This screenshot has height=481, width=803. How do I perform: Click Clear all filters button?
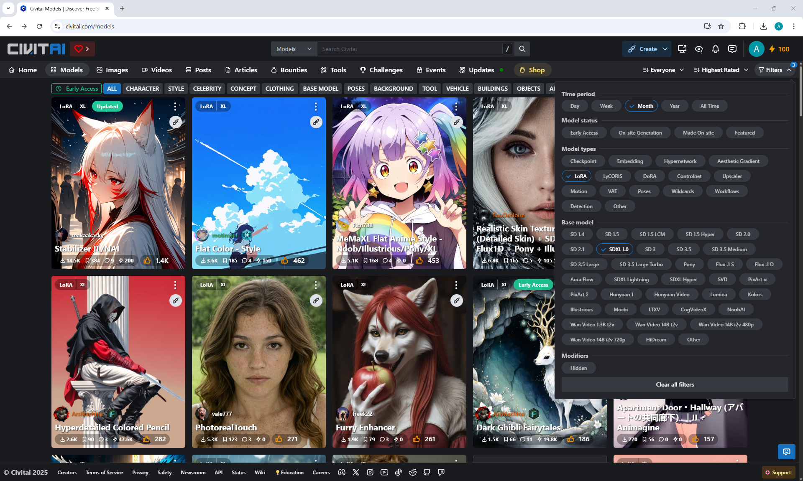[674, 384]
